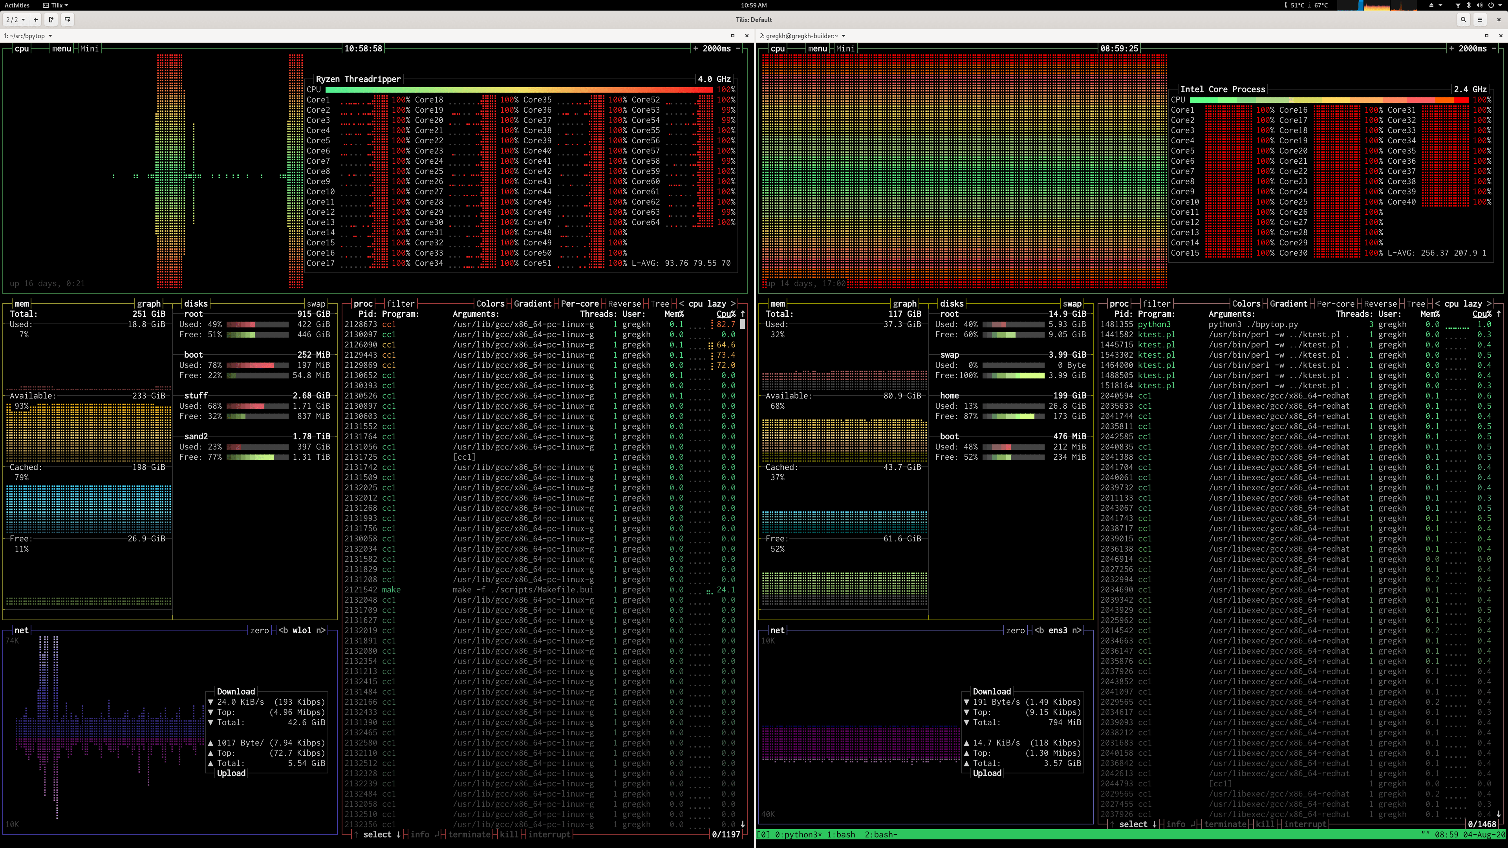Click the new session plus button

coord(36,19)
